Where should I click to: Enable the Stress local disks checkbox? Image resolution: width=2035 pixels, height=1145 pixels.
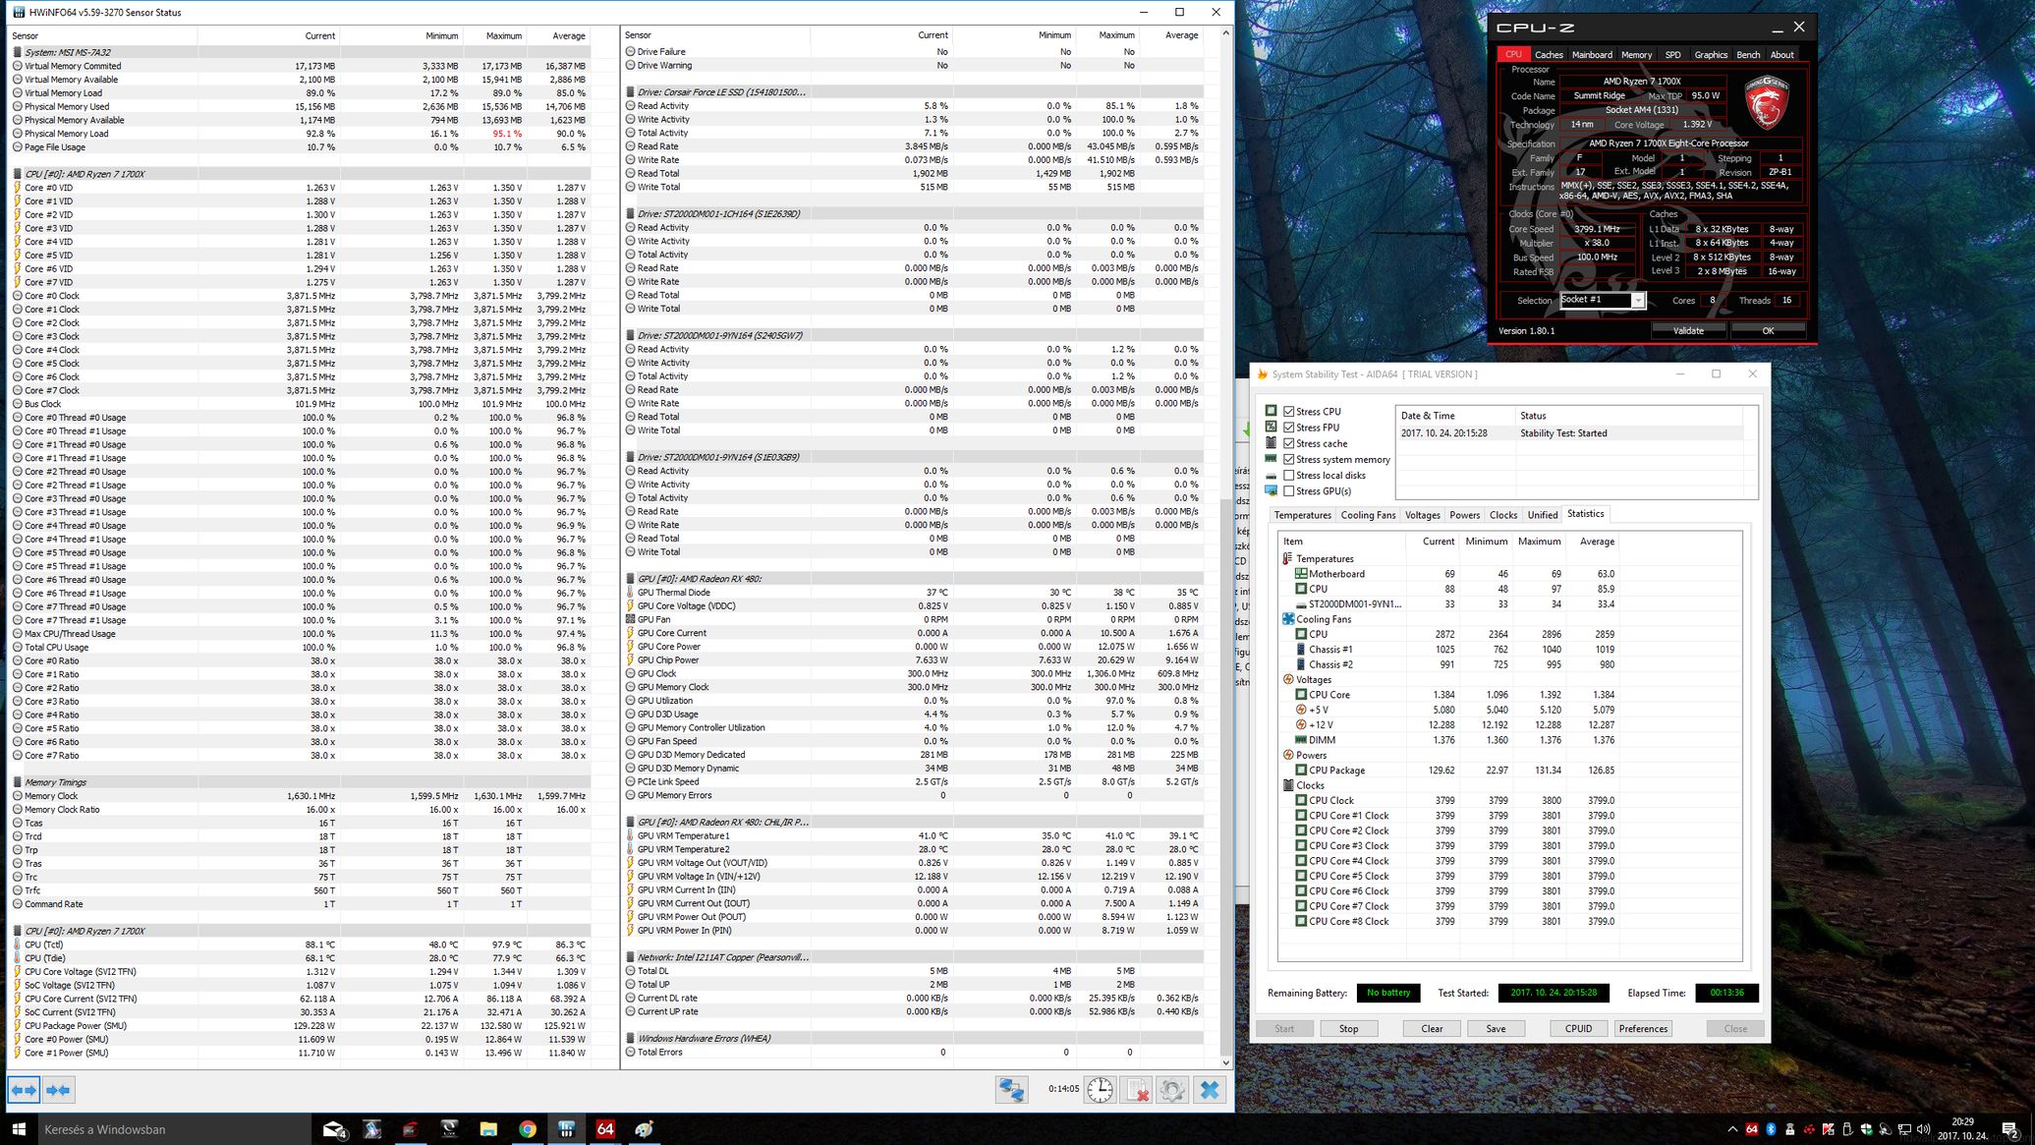coord(1288,476)
